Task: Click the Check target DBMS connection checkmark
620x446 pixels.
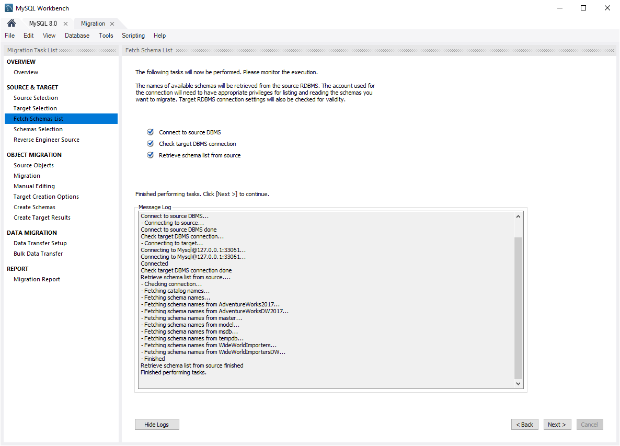Action: point(151,144)
